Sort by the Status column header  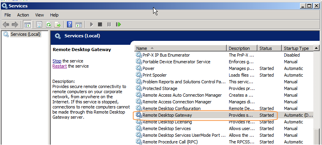(269, 48)
